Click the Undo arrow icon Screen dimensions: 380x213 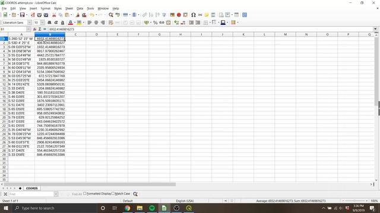[x=91, y=15]
